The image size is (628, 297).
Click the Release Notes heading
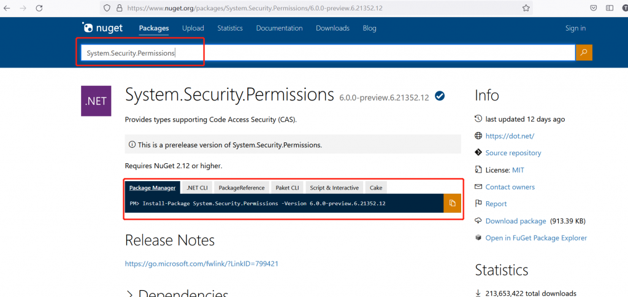pyautogui.click(x=170, y=240)
